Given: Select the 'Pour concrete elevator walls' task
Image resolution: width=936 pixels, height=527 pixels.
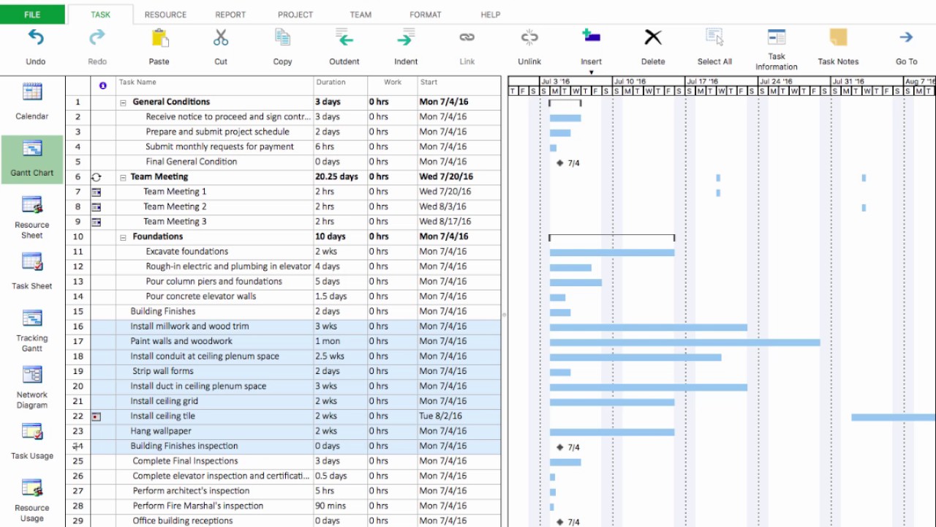Looking at the screenshot, I should click(200, 296).
